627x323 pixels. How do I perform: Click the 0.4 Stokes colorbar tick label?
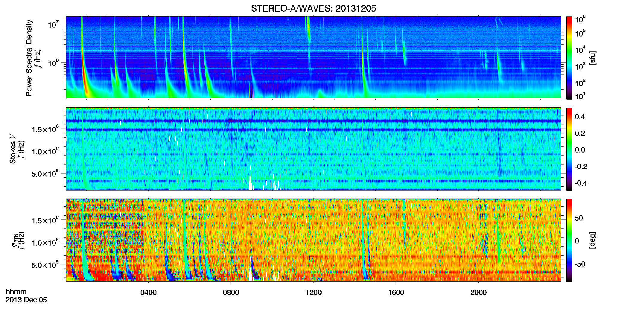(x=580, y=117)
